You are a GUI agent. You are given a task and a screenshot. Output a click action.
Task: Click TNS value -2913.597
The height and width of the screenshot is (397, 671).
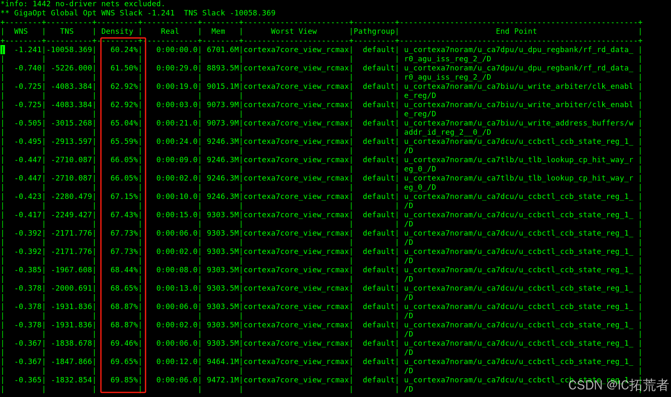[x=71, y=141]
